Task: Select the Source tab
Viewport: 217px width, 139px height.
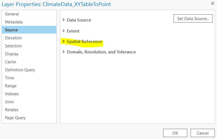Action: pos(11,30)
